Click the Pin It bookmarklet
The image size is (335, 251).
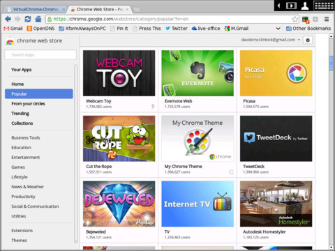[x=119, y=29]
